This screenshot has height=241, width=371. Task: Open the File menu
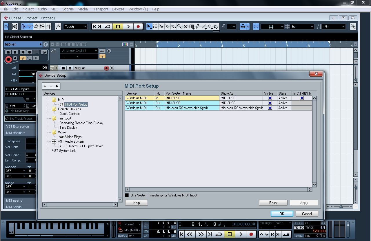(5, 9)
